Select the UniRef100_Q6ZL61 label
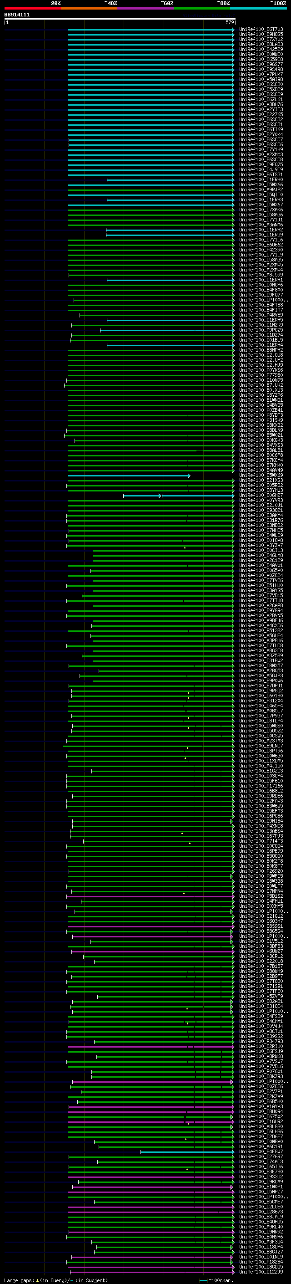 [261, 99]
